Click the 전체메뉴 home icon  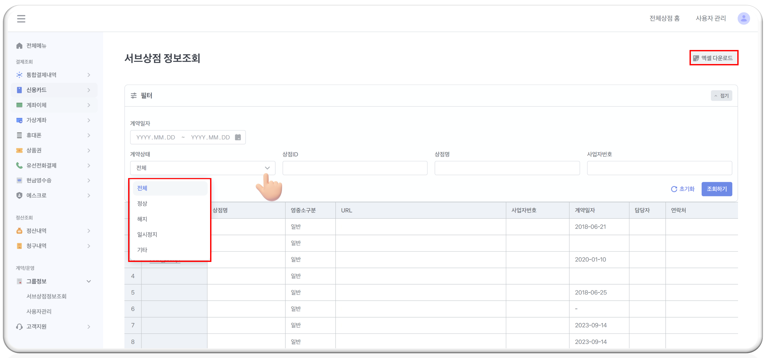pos(19,46)
